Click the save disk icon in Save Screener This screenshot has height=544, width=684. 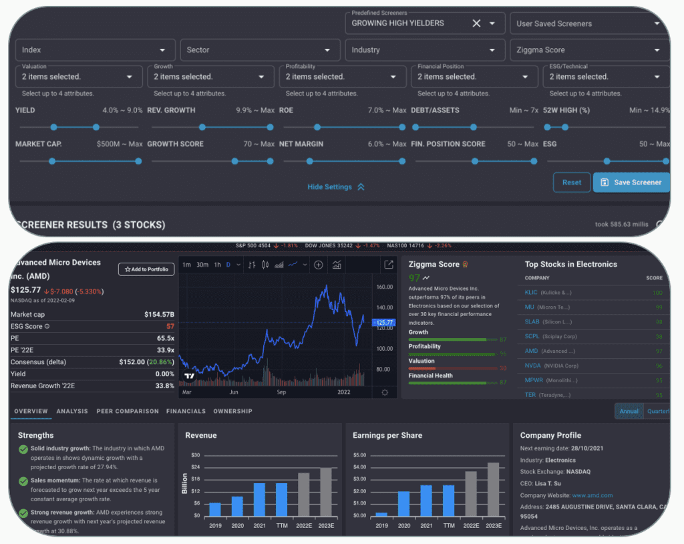coord(605,182)
